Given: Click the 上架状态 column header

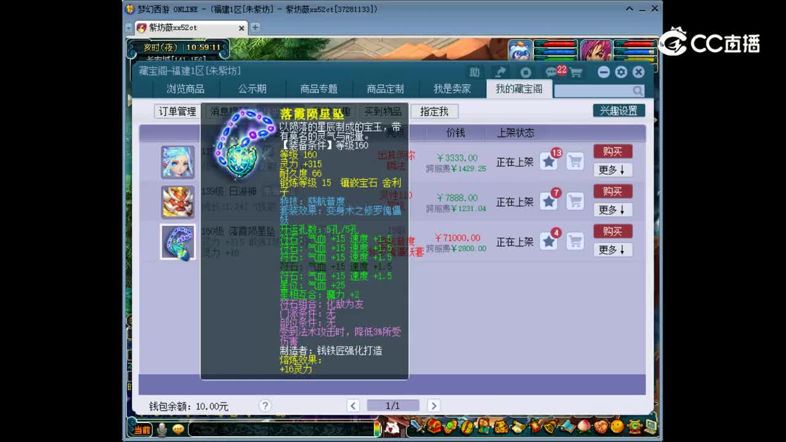Looking at the screenshot, I should tap(515, 133).
